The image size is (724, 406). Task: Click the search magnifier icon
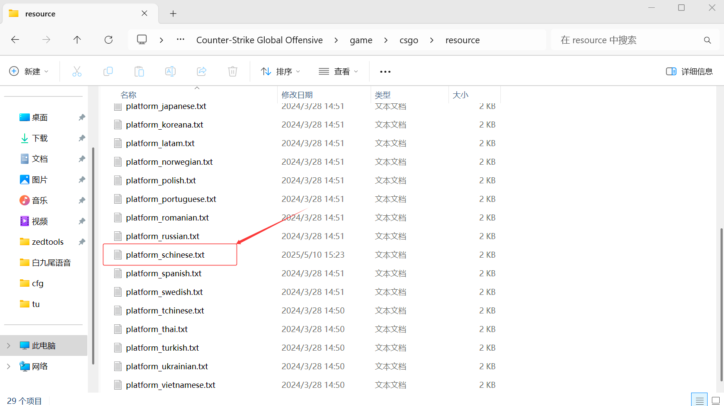708,40
